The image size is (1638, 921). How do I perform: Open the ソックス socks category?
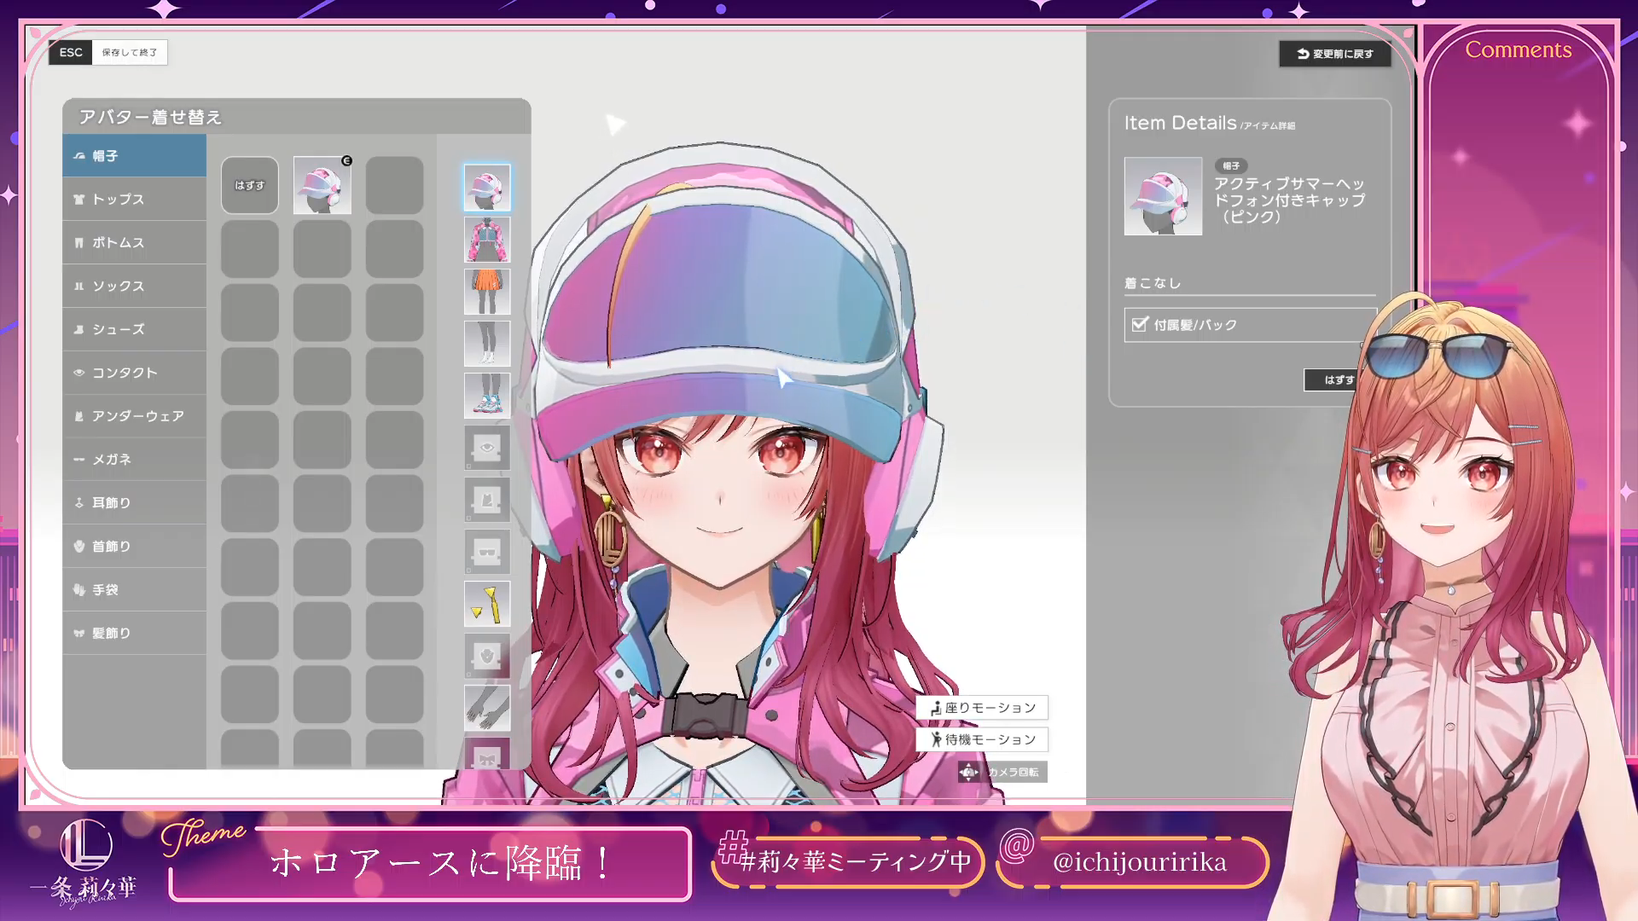(x=134, y=287)
